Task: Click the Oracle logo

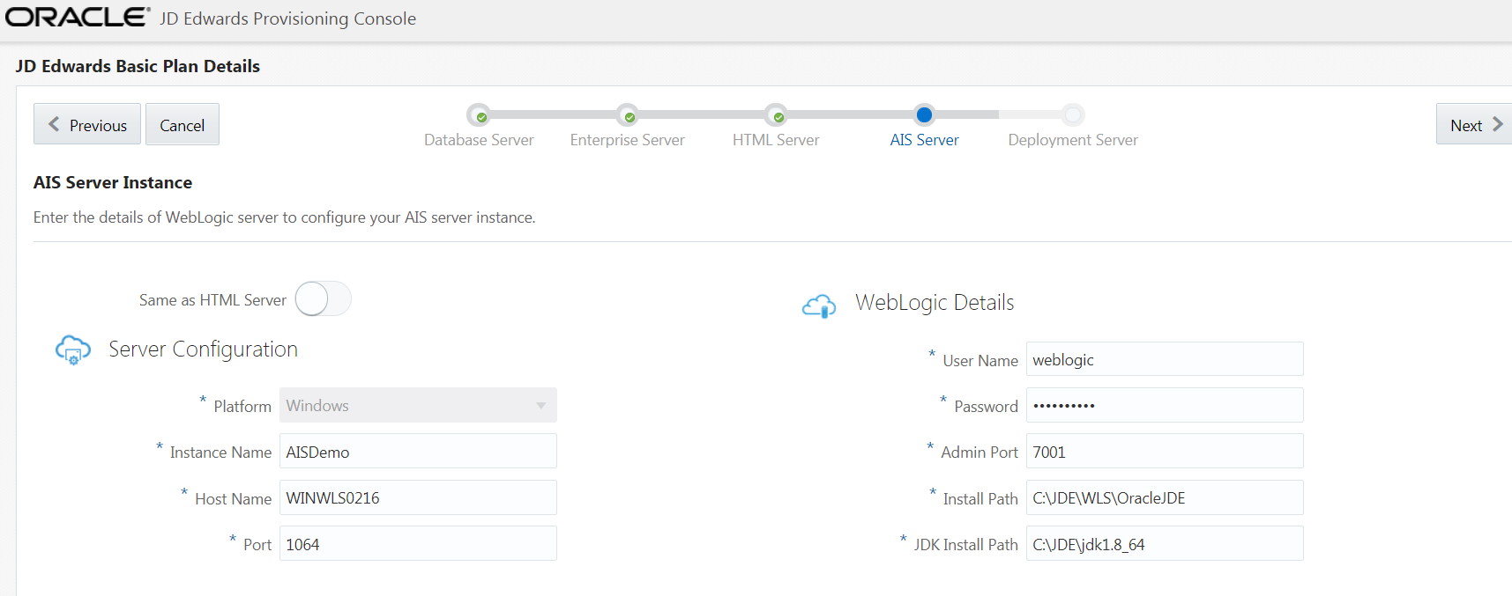Action: [78, 17]
